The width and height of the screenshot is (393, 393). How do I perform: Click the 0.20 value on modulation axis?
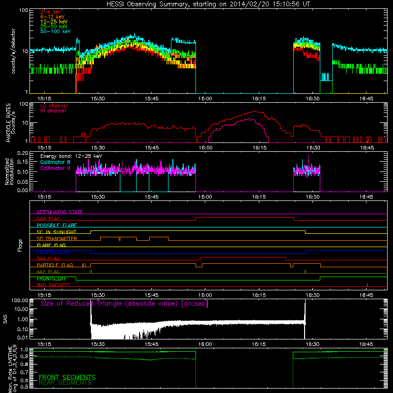[23, 153]
